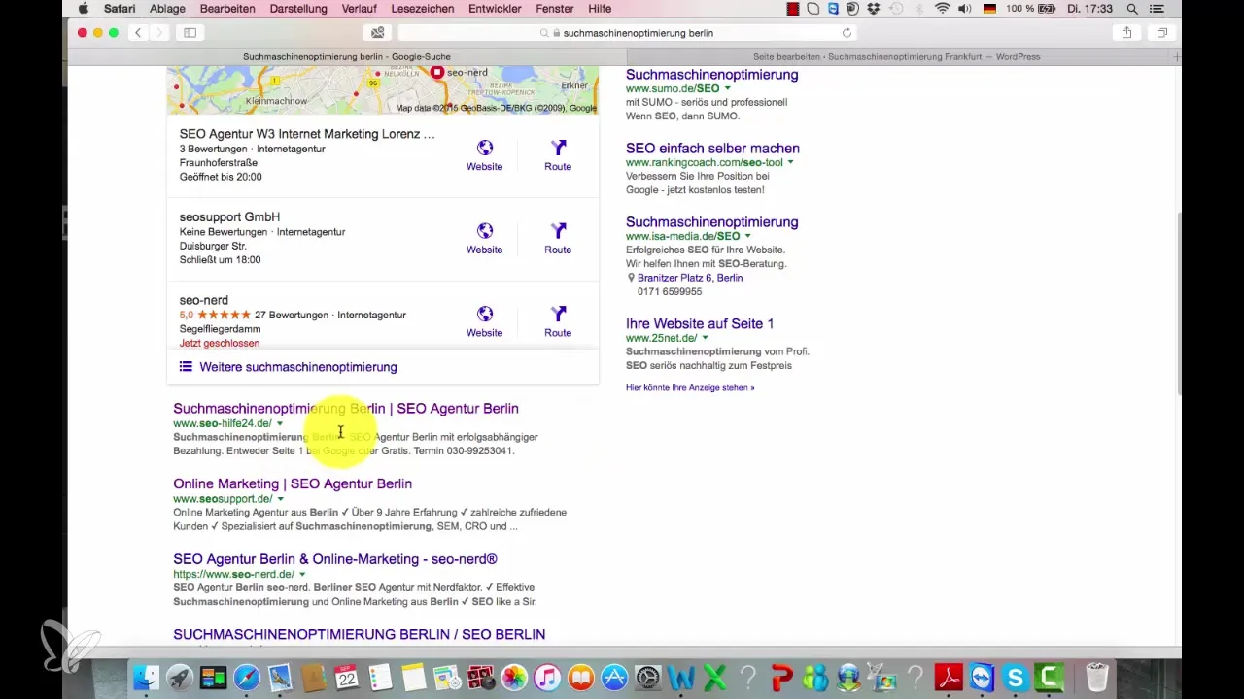The width and height of the screenshot is (1244, 699).
Task: Open Adobe Acrobat from the Dock
Action: click(x=950, y=677)
